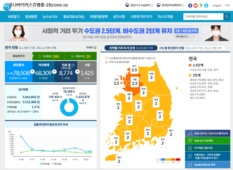
Task: Open 코로나19 국민제안 quick link
Action: coord(207,141)
